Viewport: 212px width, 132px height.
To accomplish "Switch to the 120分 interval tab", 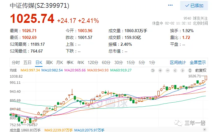I will 93,62.
